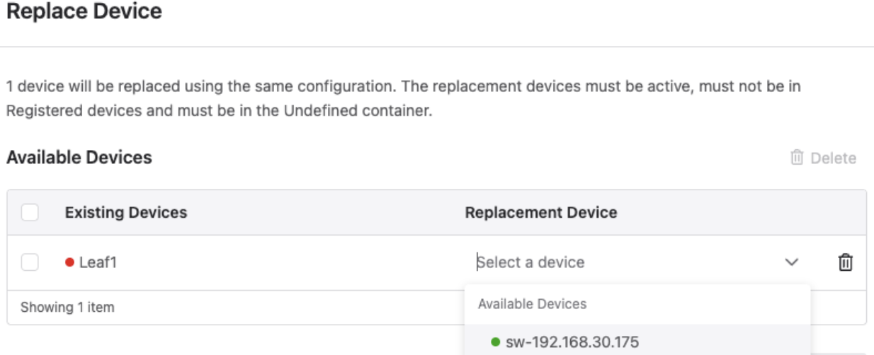This screenshot has width=874, height=355.
Task: Toggle the select-all checkbox in the table header
Action: tap(30, 212)
